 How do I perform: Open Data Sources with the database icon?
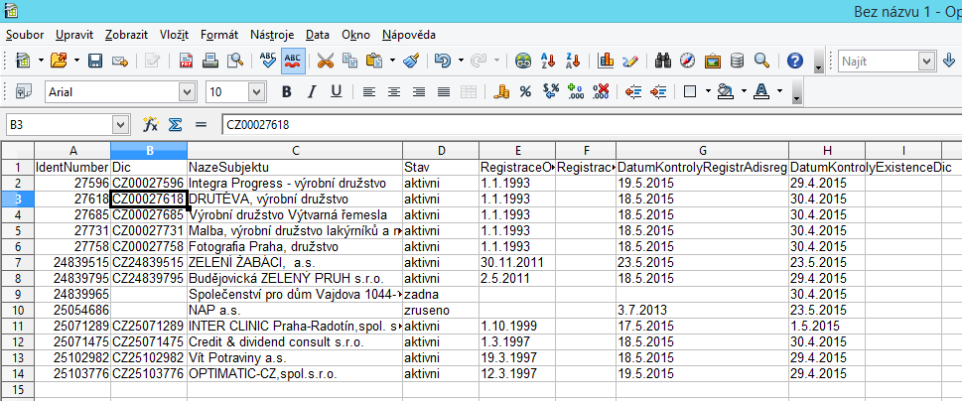737,61
